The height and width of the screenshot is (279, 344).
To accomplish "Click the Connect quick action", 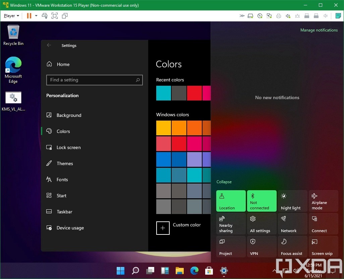I will (323, 224).
